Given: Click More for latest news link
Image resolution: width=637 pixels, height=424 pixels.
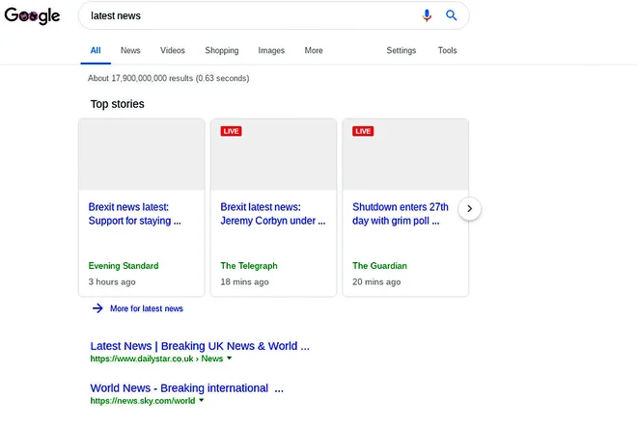Looking at the screenshot, I should pyautogui.click(x=147, y=308).
